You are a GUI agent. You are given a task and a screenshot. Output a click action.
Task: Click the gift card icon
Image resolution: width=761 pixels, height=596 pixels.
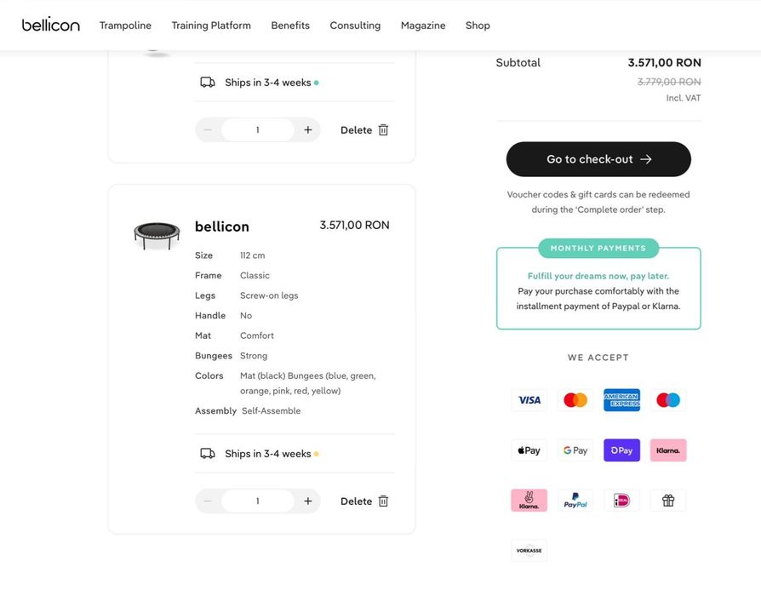point(668,501)
